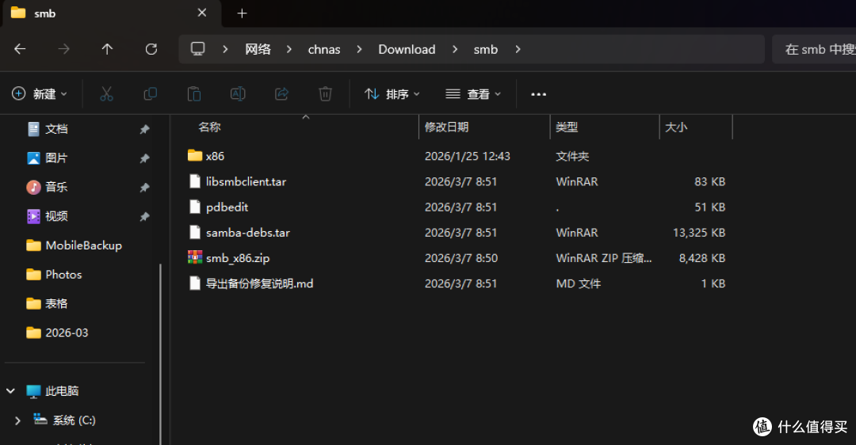Click the Paste clipboard icon

[194, 93]
